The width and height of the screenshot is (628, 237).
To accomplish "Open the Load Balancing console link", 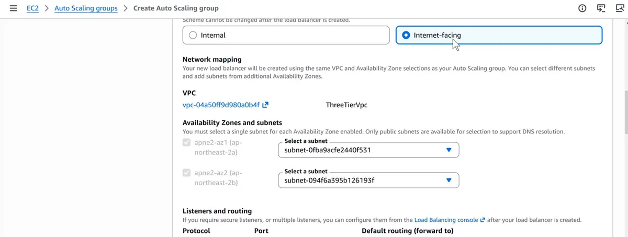I will click(x=446, y=220).
